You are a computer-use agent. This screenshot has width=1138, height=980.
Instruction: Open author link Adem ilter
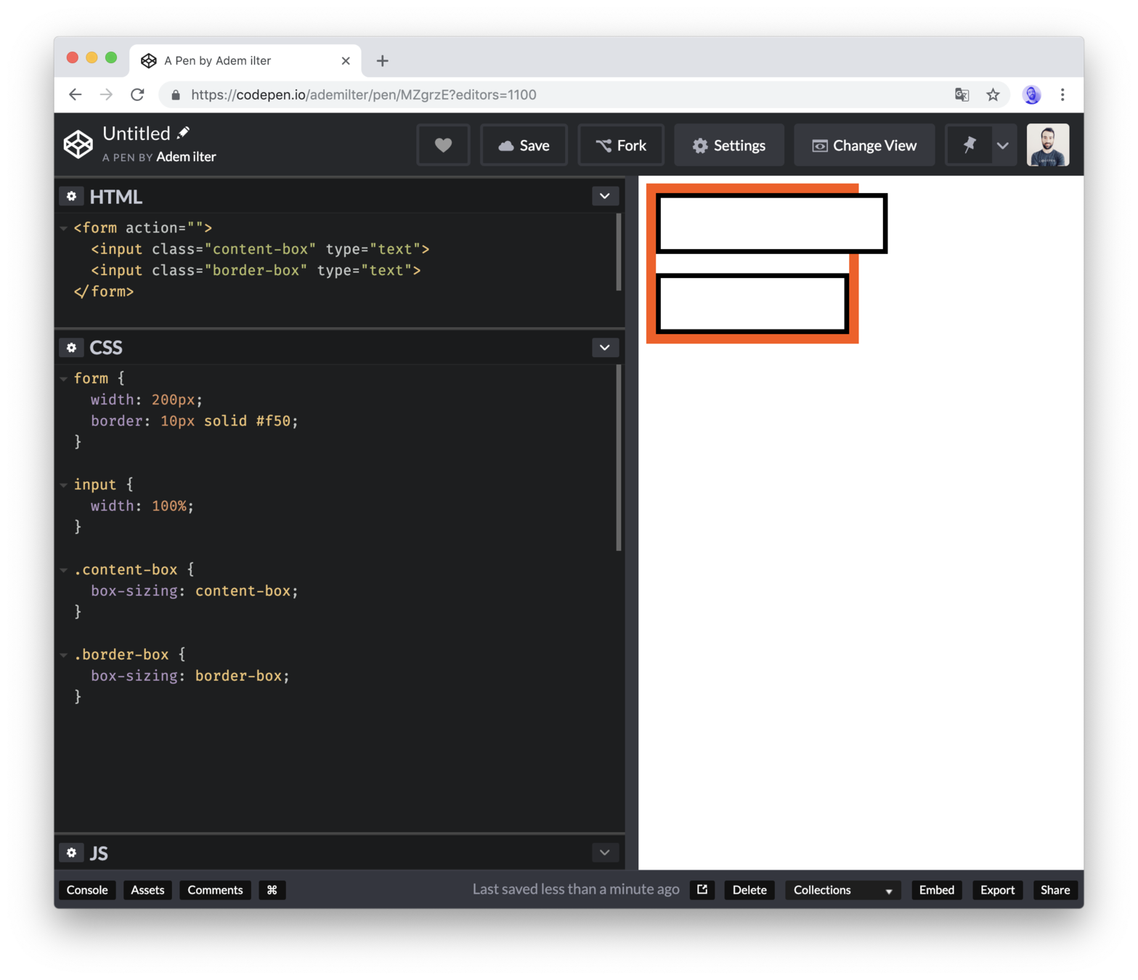[x=186, y=157]
